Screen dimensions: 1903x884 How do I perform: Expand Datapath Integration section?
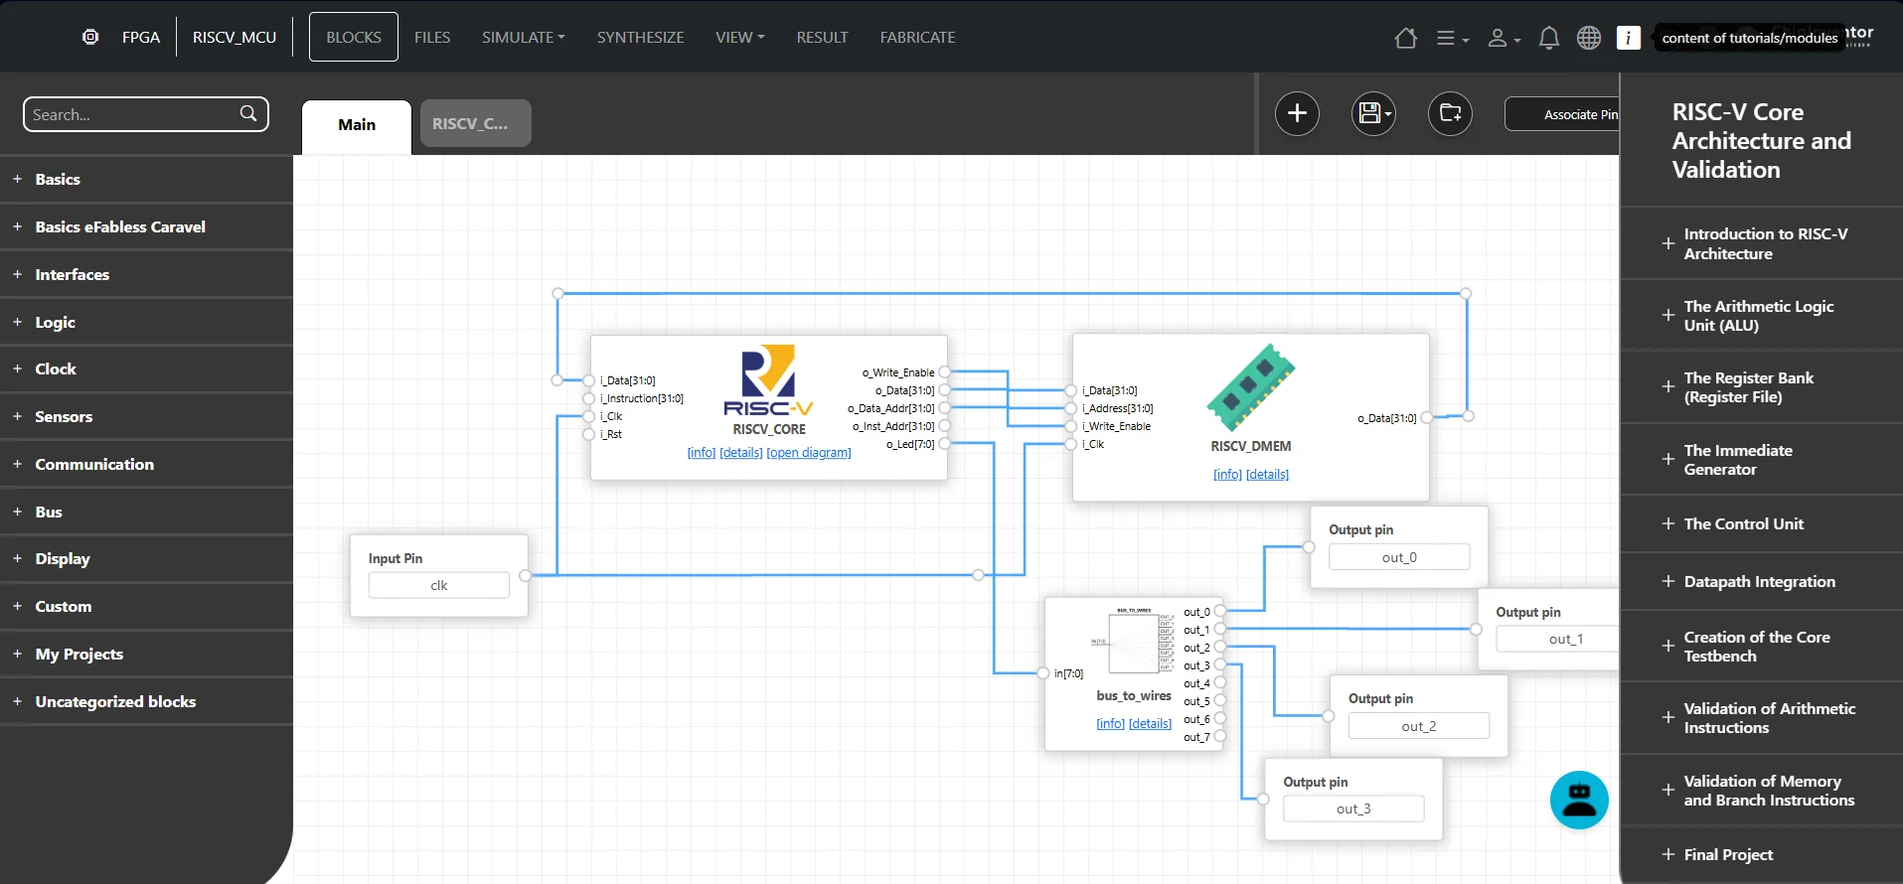point(1761,582)
